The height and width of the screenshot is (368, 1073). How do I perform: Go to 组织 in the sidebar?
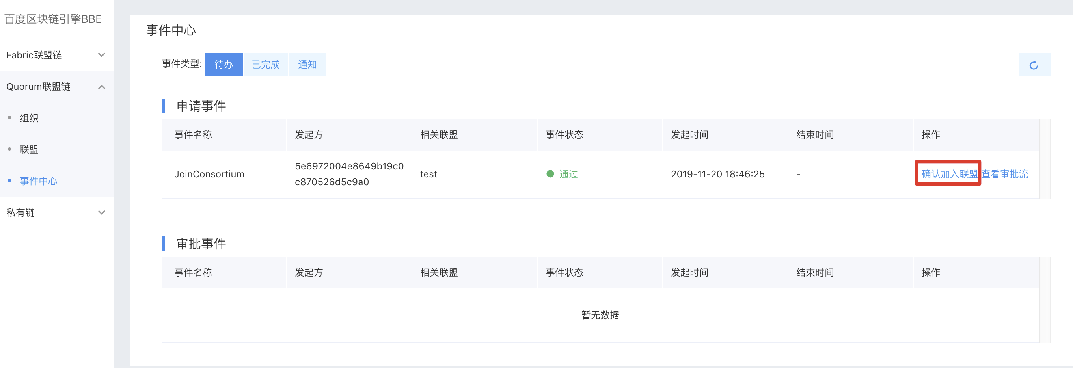[x=29, y=118]
